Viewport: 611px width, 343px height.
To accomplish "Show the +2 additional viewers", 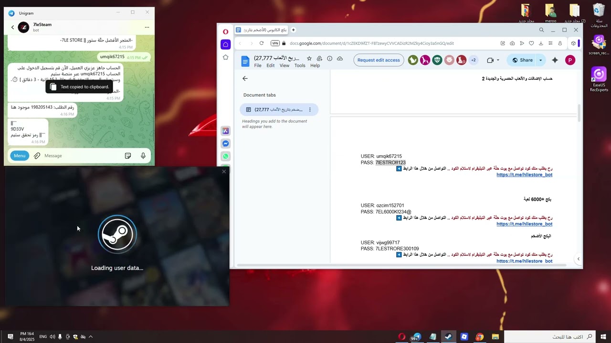I will pos(473,60).
